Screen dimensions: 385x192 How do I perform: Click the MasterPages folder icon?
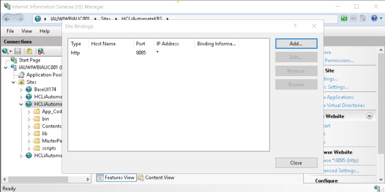tap(37, 141)
